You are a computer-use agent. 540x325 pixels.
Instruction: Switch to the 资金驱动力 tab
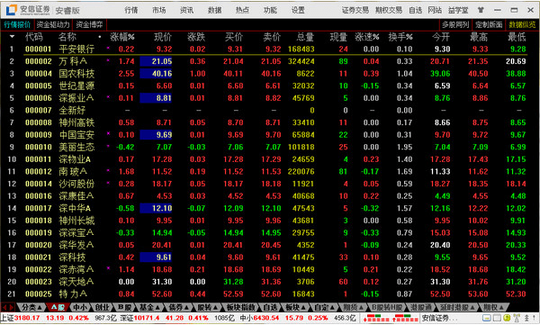[x=53, y=25]
